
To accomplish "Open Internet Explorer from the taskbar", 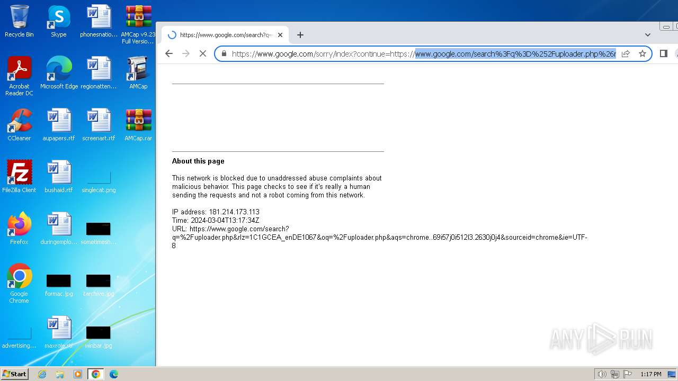I will coord(42,374).
